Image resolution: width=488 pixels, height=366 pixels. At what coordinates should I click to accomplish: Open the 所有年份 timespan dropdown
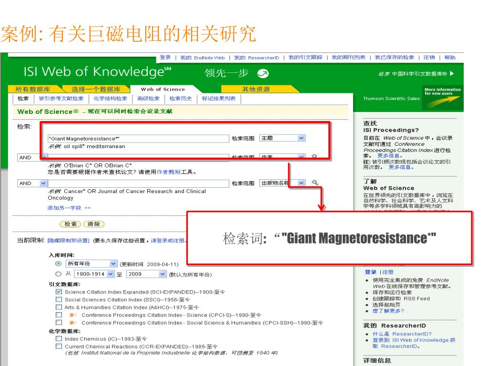coord(91,264)
